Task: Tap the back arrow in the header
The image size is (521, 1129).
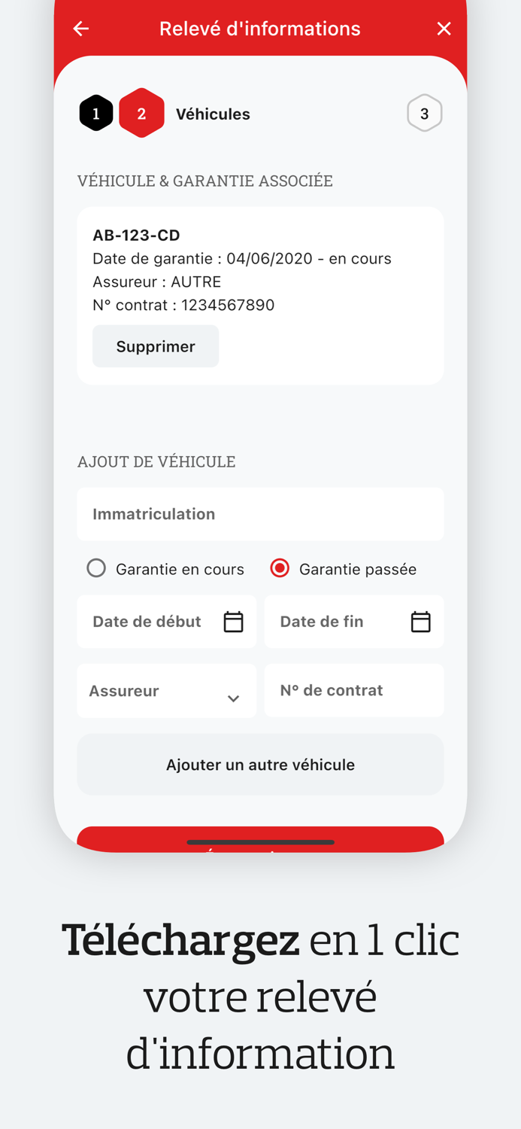Action: 80,29
